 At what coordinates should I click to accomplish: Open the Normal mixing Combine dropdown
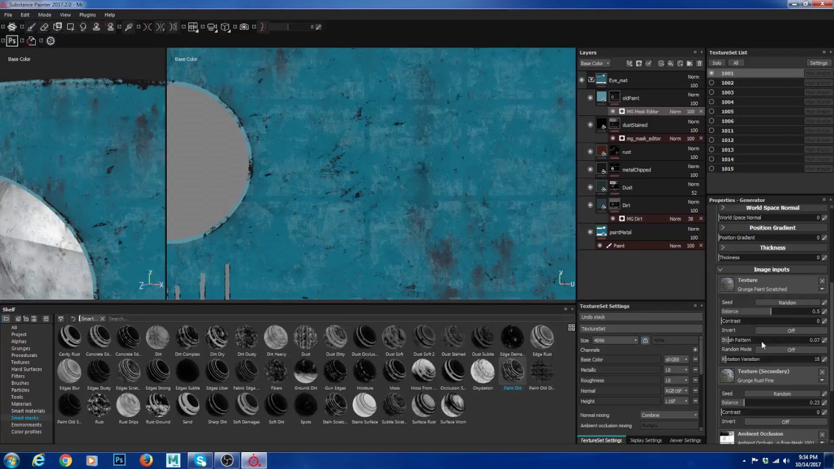(669, 415)
